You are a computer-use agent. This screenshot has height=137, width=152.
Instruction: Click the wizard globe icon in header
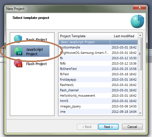(x=137, y=21)
